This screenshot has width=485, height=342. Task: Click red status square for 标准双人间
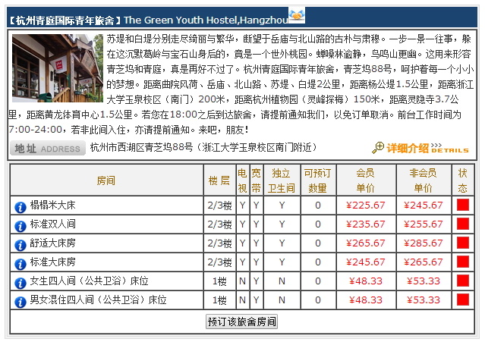click(463, 224)
